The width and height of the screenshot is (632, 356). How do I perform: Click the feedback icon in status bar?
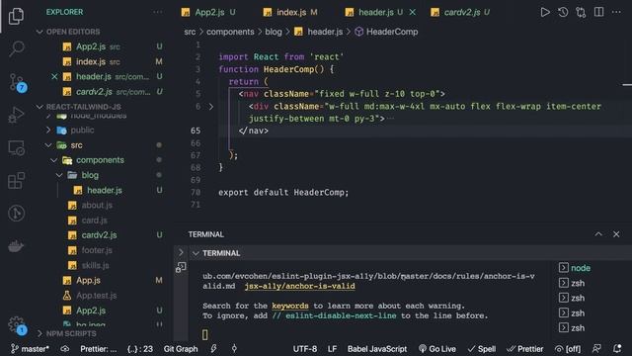pyautogui.click(x=596, y=349)
